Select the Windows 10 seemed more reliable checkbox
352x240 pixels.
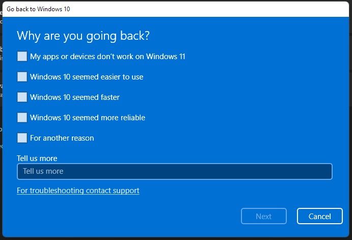[x=22, y=117]
